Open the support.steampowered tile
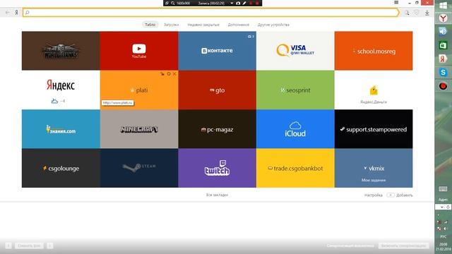 (374, 129)
